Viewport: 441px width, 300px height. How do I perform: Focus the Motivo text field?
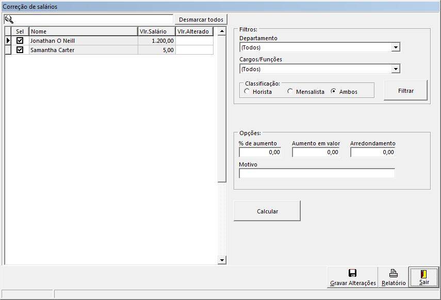point(317,173)
